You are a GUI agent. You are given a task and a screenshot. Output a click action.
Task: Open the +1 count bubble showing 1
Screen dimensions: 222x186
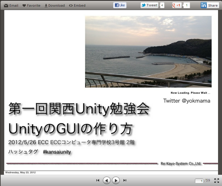click(186, 5)
